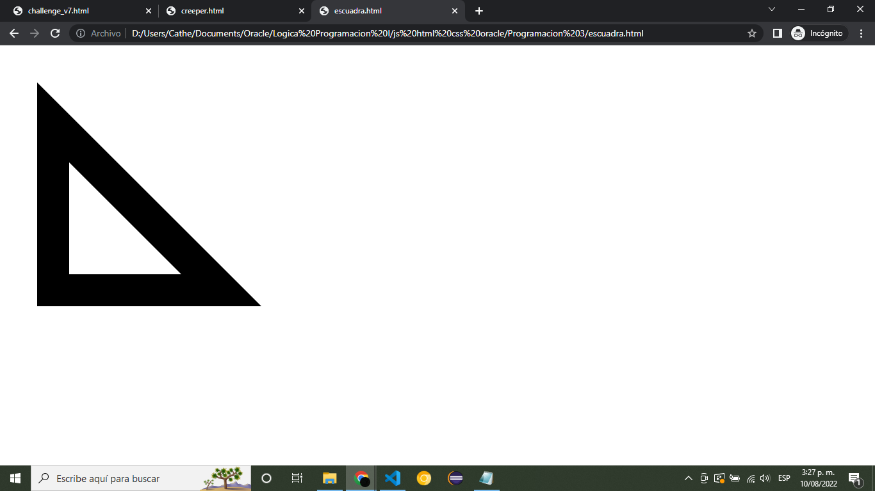Close the escuadra.html tab
The image size is (875, 491).
[455, 11]
